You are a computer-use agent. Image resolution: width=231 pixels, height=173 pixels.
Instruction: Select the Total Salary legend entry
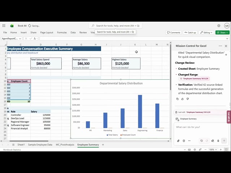pyautogui.click(x=112, y=135)
